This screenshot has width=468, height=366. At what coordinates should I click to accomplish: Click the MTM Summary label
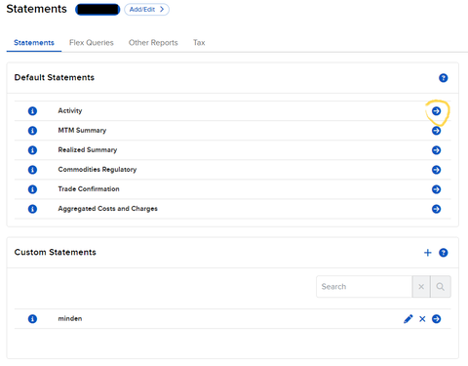point(82,131)
